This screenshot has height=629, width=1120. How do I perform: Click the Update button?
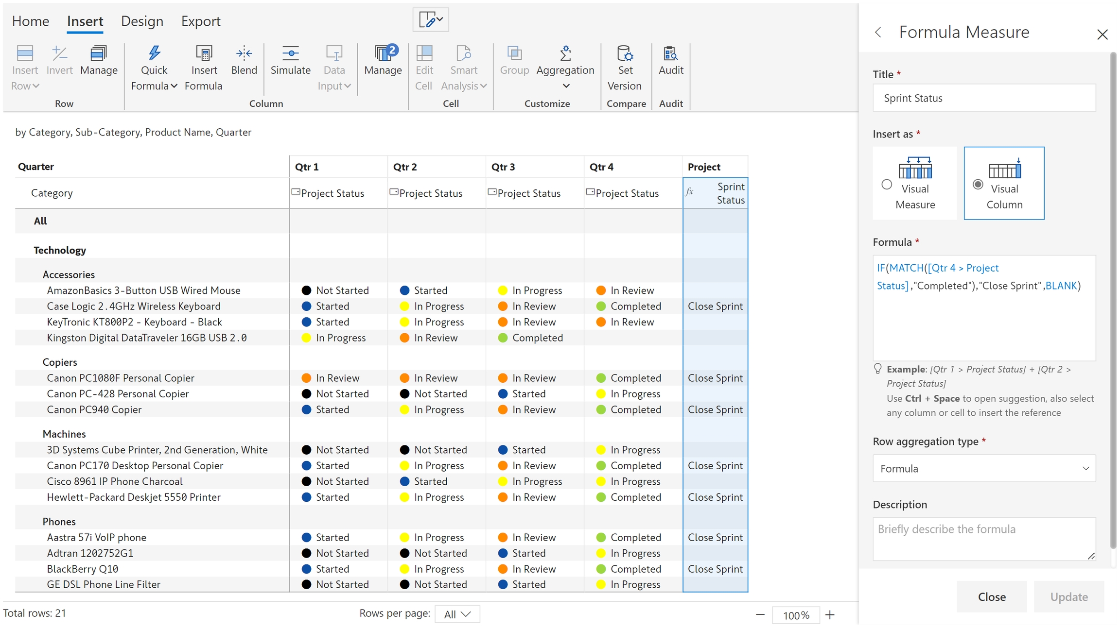click(1068, 596)
